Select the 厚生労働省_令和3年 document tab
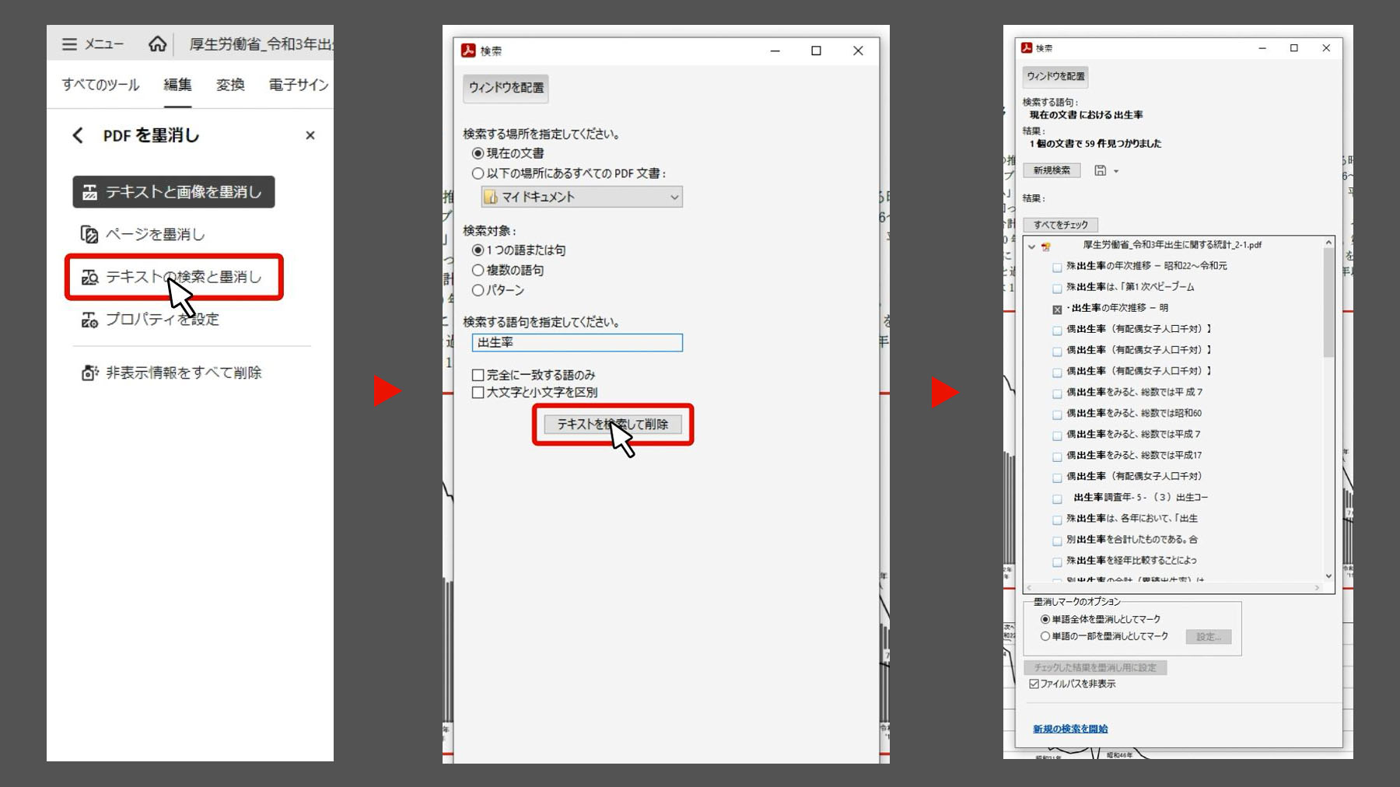Viewport: 1400px width, 787px height. click(x=261, y=44)
